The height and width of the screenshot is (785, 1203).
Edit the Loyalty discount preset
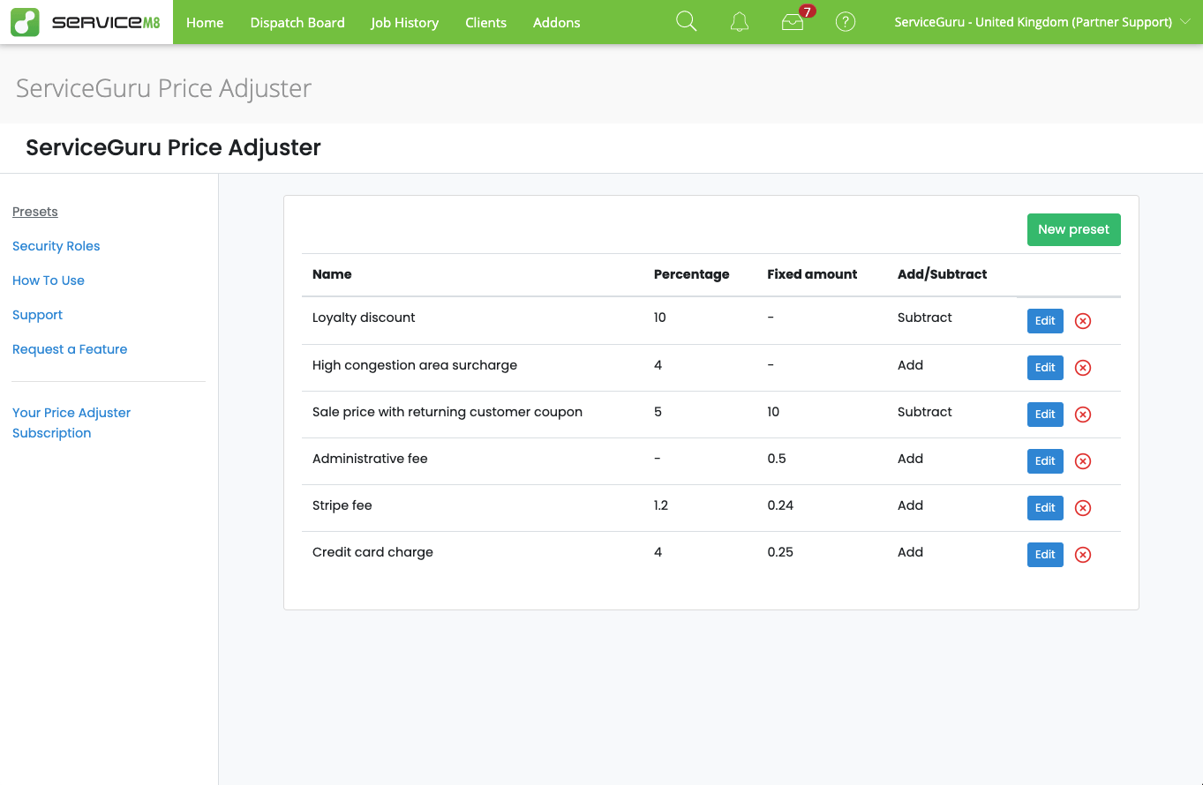tap(1045, 321)
